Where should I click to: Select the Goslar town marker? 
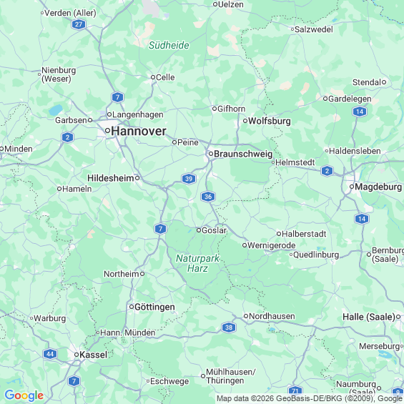(199, 230)
